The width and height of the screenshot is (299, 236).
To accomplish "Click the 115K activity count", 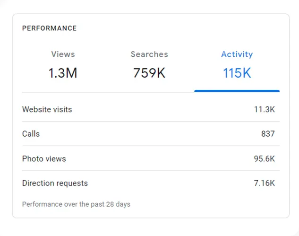I will pyautogui.click(x=237, y=73).
